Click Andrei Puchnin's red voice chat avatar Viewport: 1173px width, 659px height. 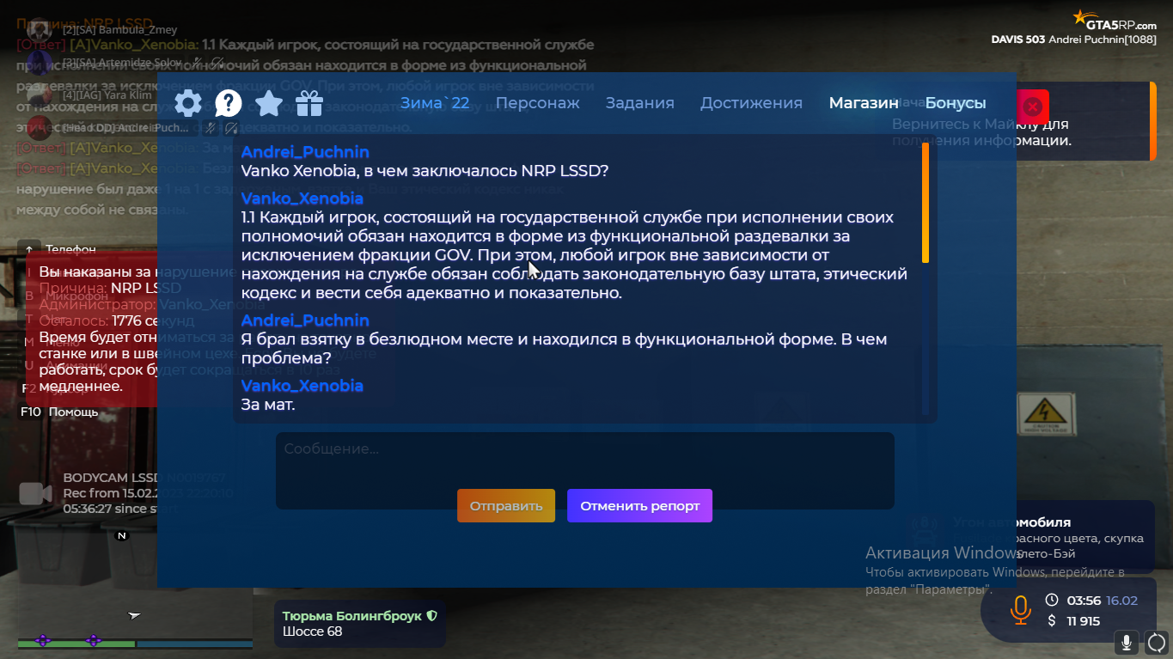click(39, 128)
